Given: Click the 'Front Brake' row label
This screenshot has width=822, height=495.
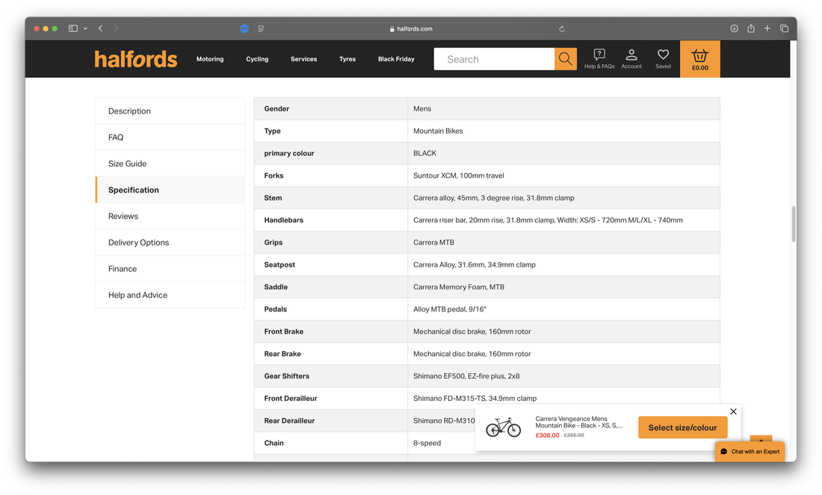Looking at the screenshot, I should click(284, 331).
